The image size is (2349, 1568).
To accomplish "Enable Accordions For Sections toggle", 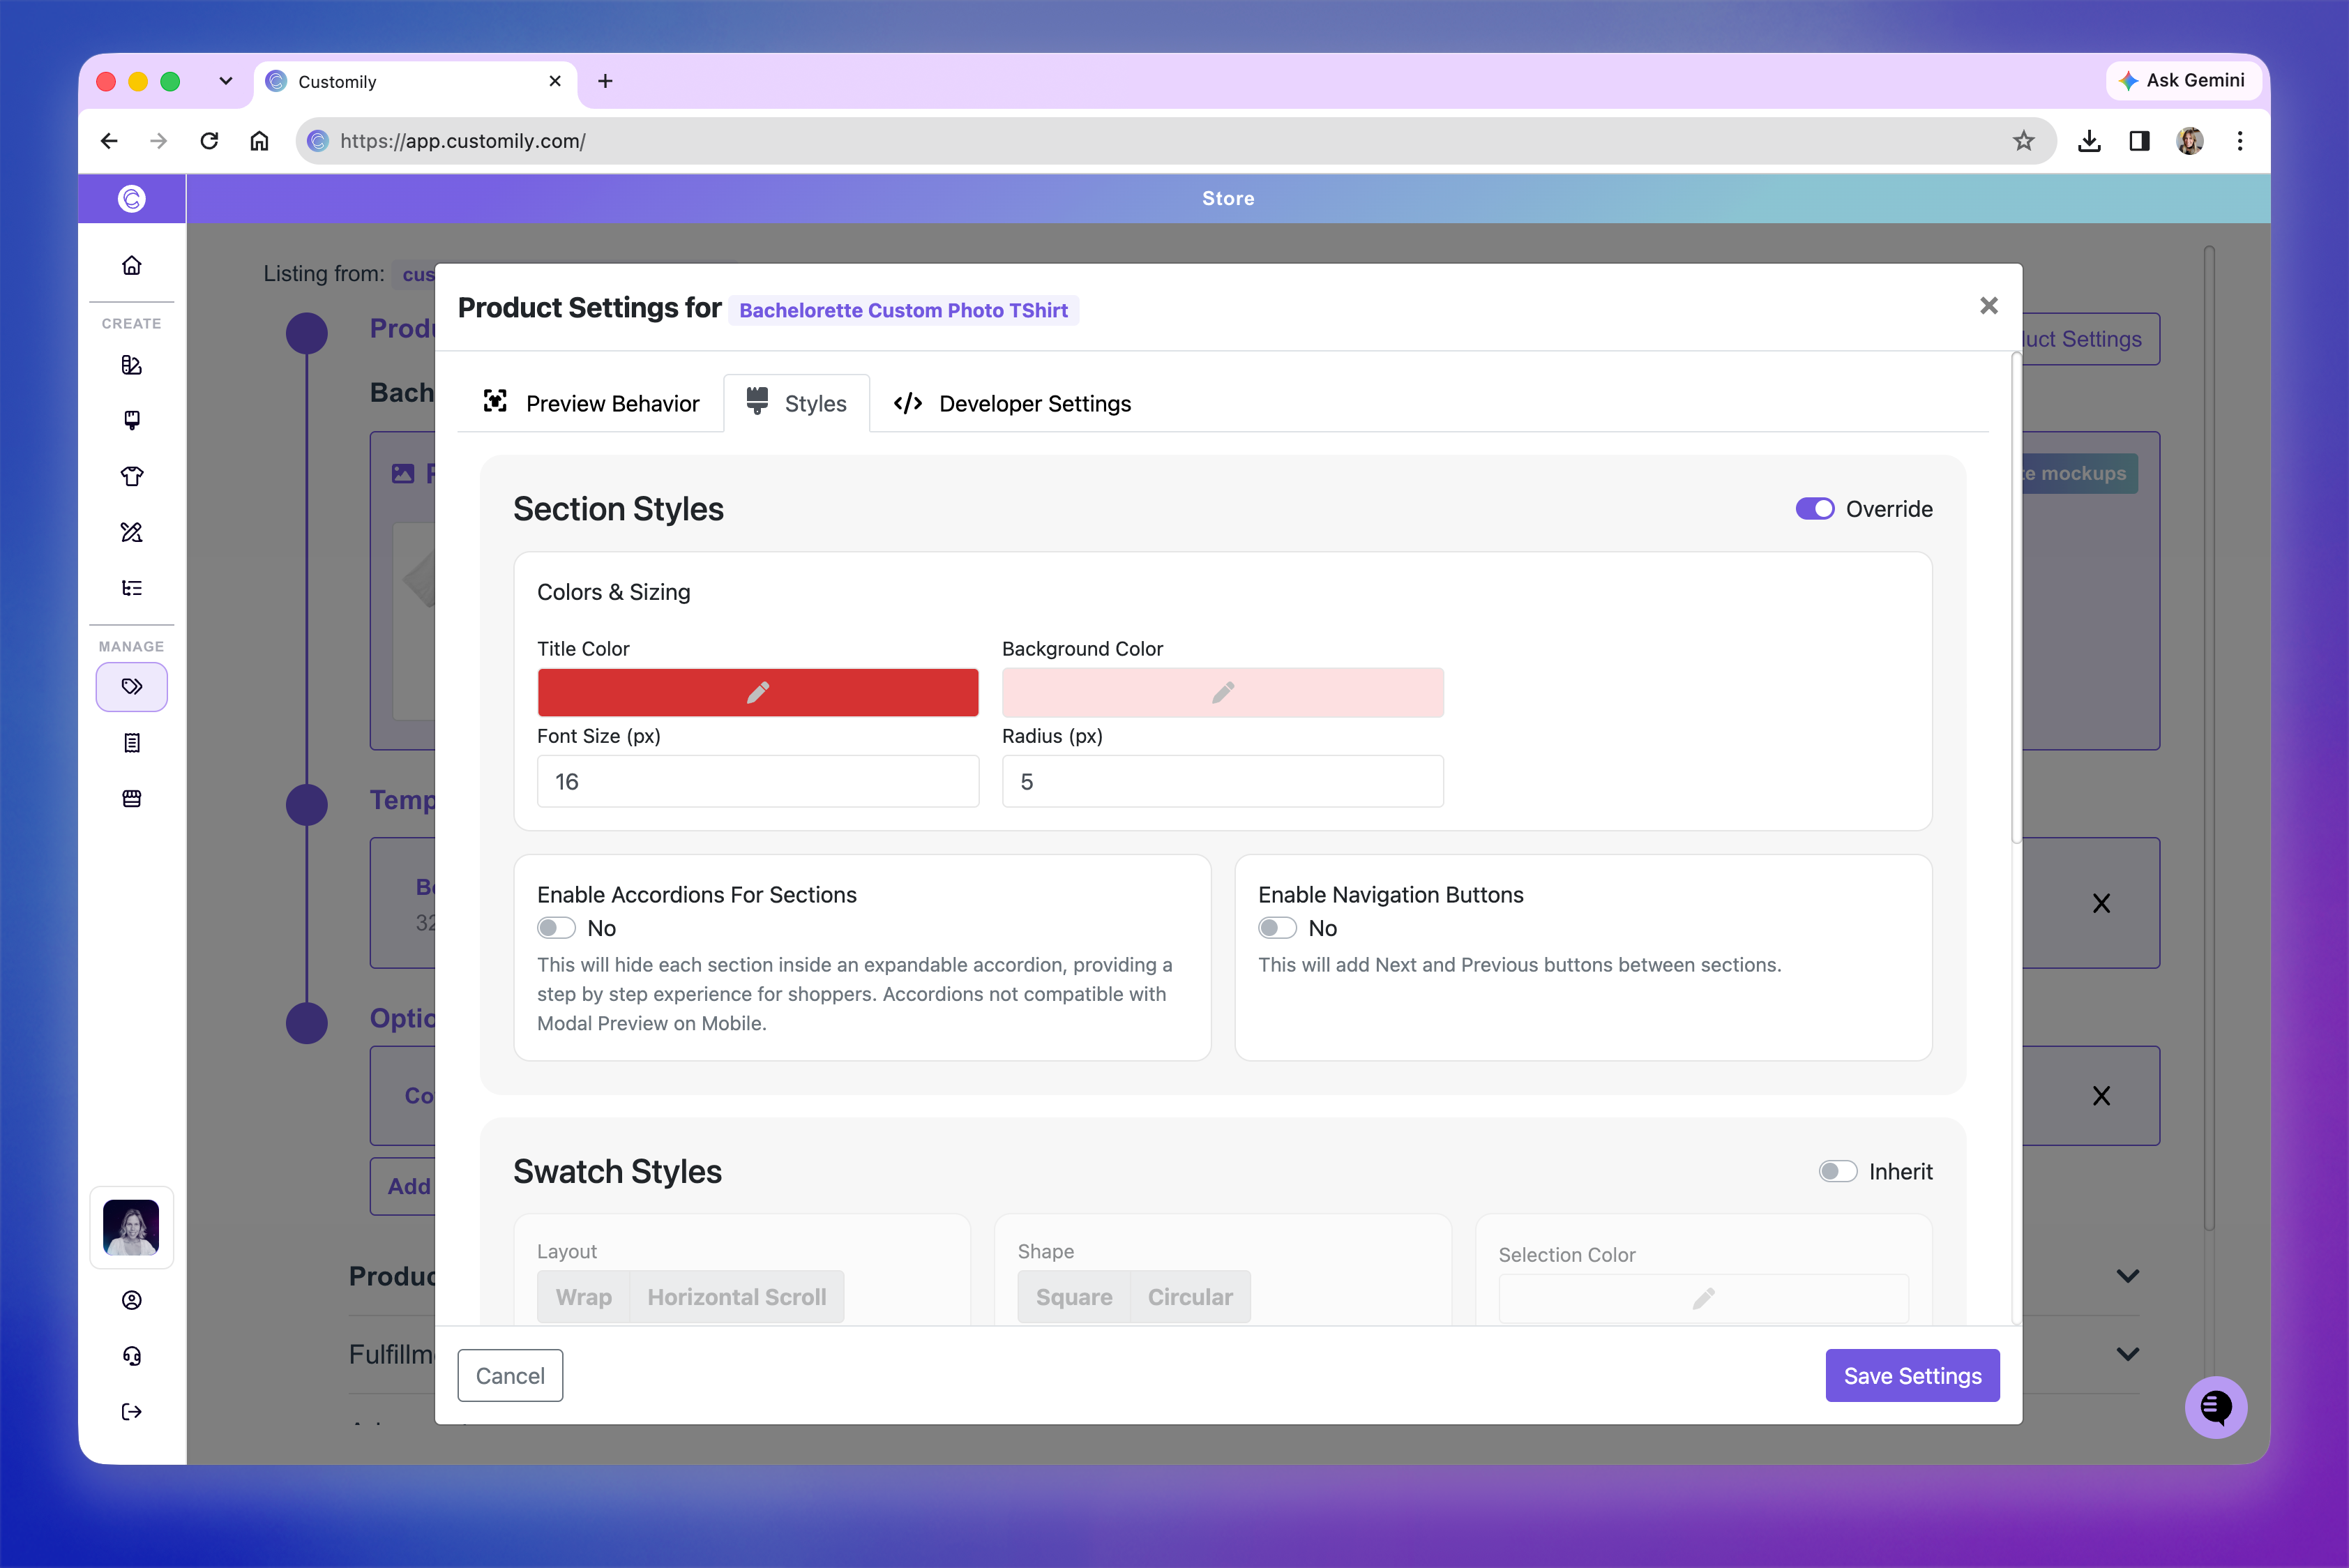I will tap(556, 928).
